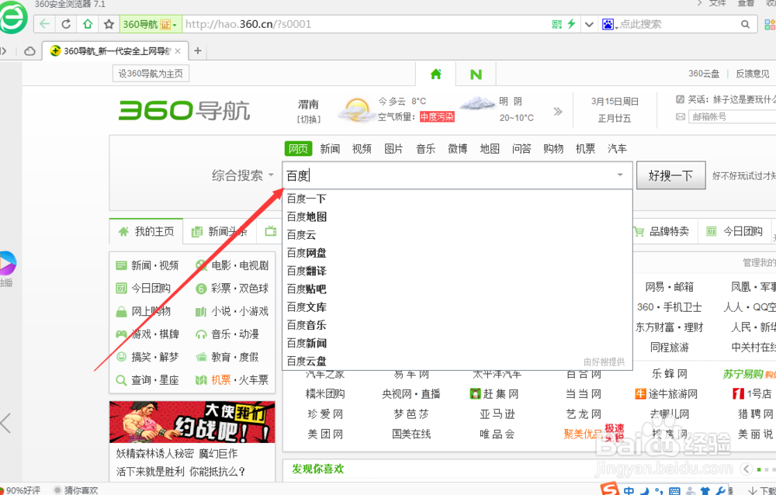Click the sidebar collapse left arrow
The image size is (776, 495).
click(6, 423)
